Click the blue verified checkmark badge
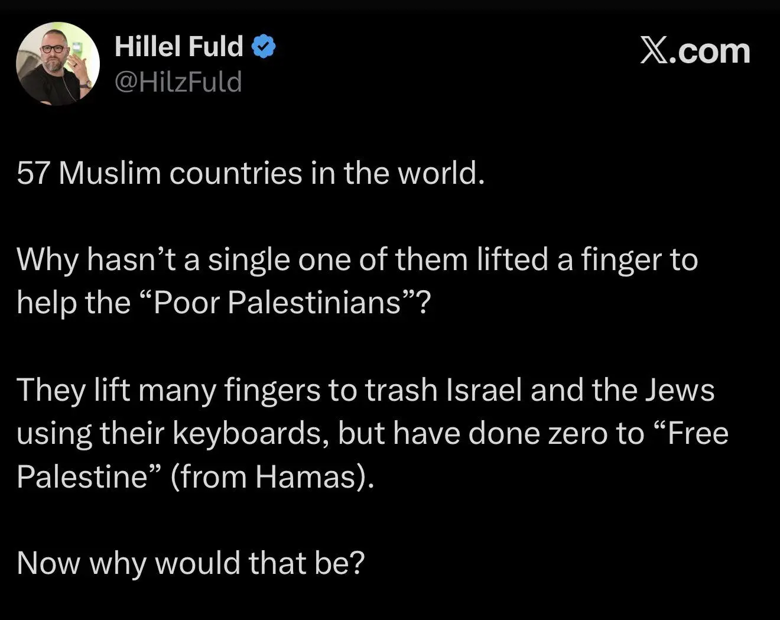The width and height of the screenshot is (780, 620). click(264, 47)
